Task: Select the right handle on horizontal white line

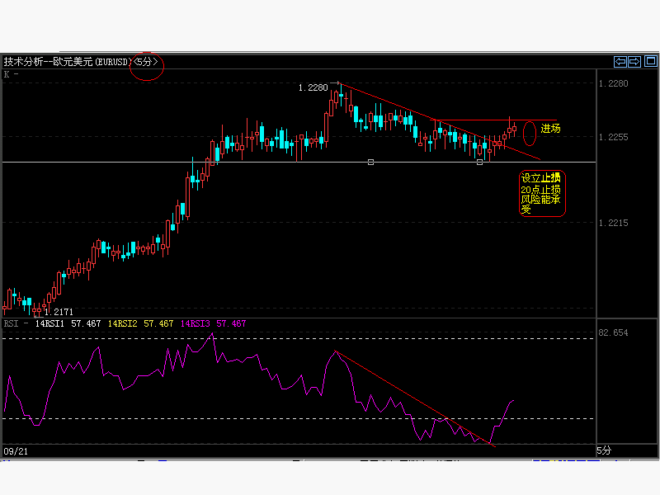Action: click(x=479, y=162)
